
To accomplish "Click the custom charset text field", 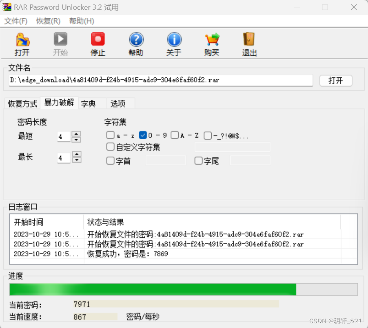I will click(233, 147).
